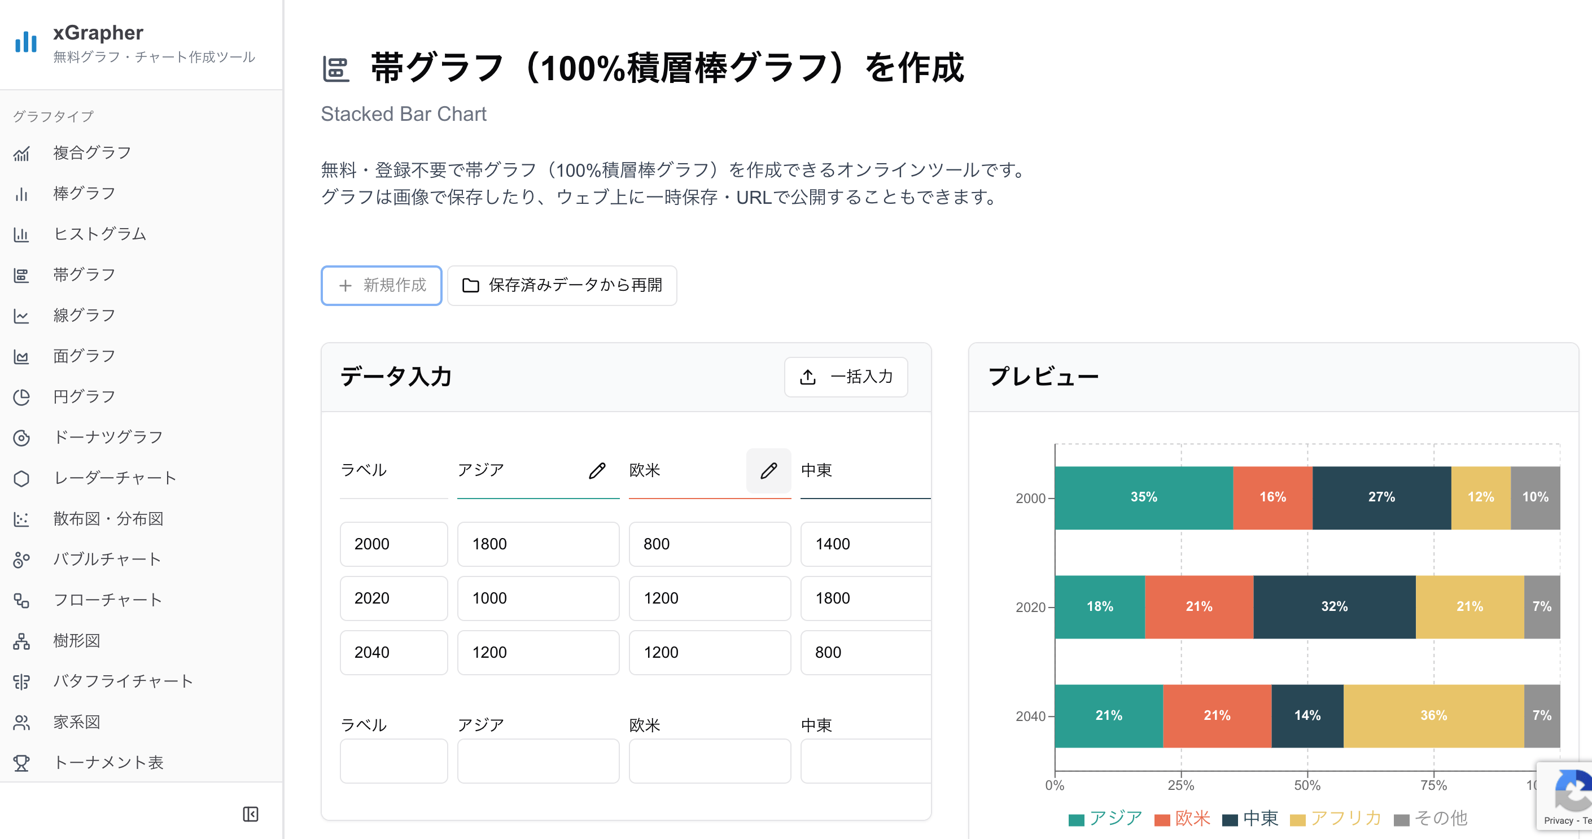This screenshot has height=839, width=1592.
Task: Click the 一括入力 upload button
Action: click(846, 377)
